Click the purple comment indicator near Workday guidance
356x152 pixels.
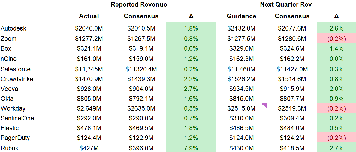(x=264, y=105)
